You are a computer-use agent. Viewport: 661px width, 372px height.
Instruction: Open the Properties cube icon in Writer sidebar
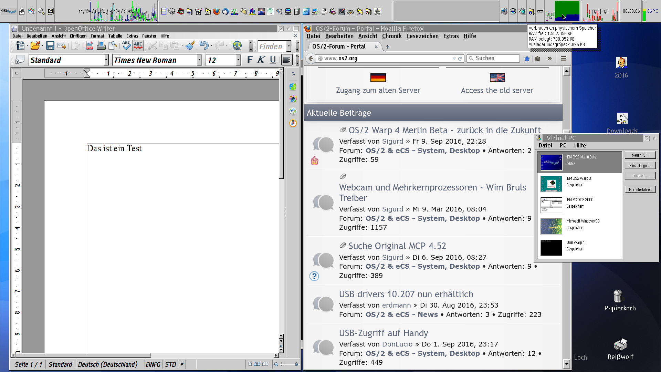(293, 87)
